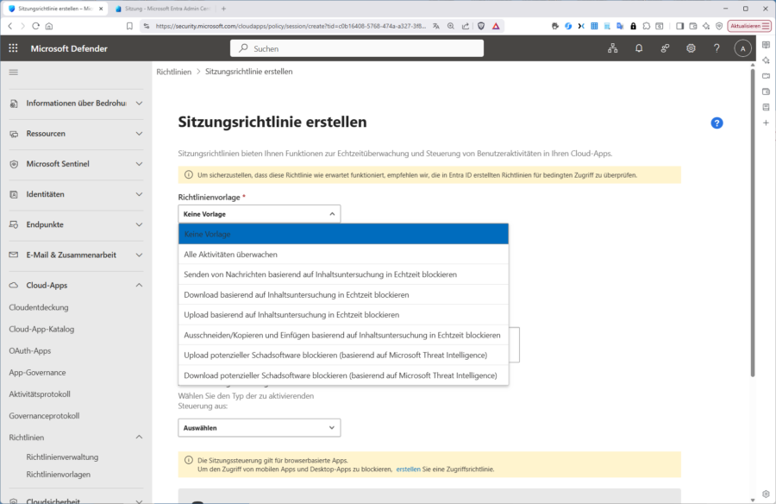Open the app launcher waffle menu
This screenshot has height=504, width=776.
(14, 48)
